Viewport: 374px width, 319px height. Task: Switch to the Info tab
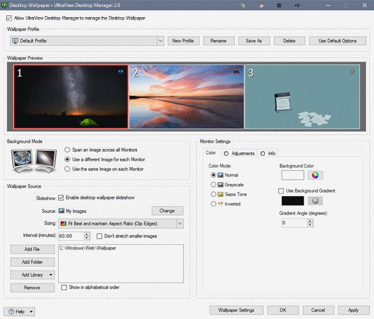point(268,153)
